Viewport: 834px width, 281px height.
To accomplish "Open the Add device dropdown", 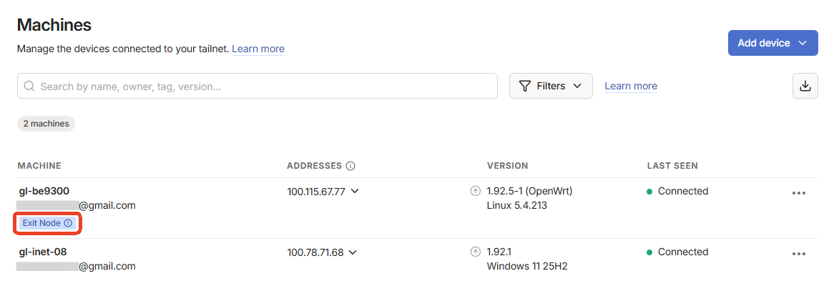I will pos(772,43).
